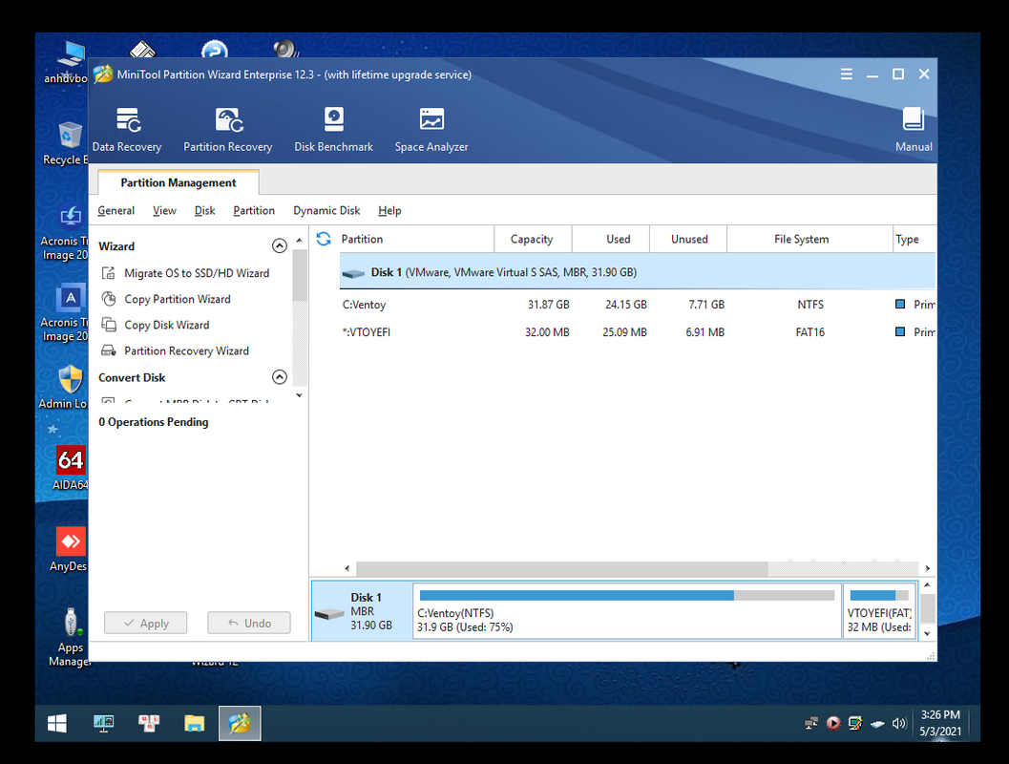
Task: Open the General menu
Action: pyautogui.click(x=116, y=210)
